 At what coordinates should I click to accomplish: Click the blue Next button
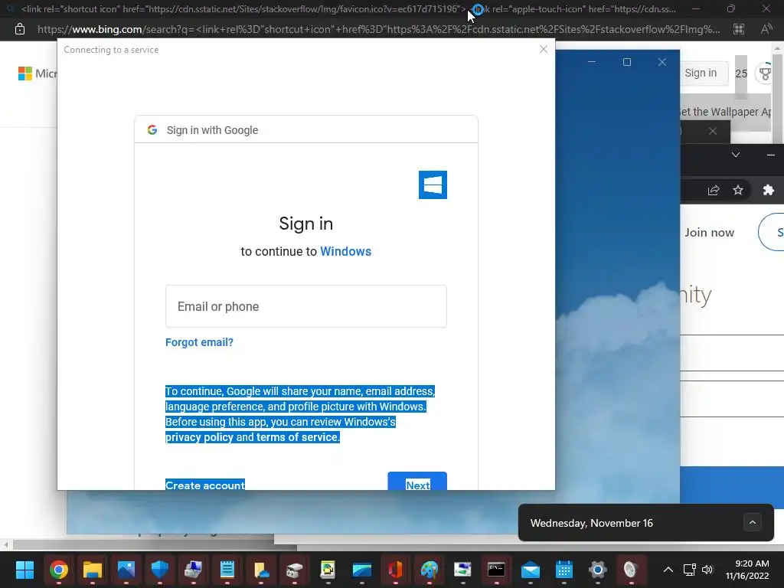click(x=417, y=481)
